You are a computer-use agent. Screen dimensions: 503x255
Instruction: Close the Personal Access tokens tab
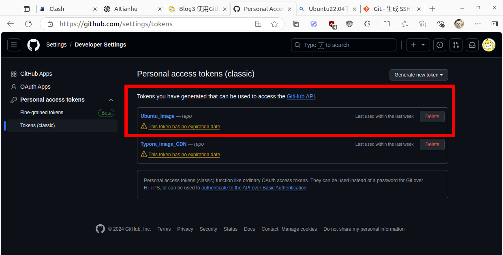(290, 8)
